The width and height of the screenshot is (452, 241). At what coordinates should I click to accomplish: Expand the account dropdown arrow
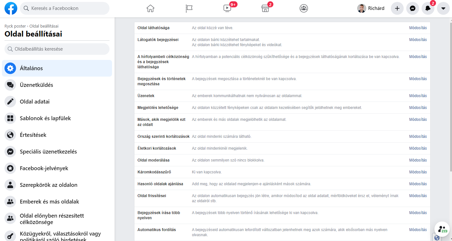pos(443,8)
